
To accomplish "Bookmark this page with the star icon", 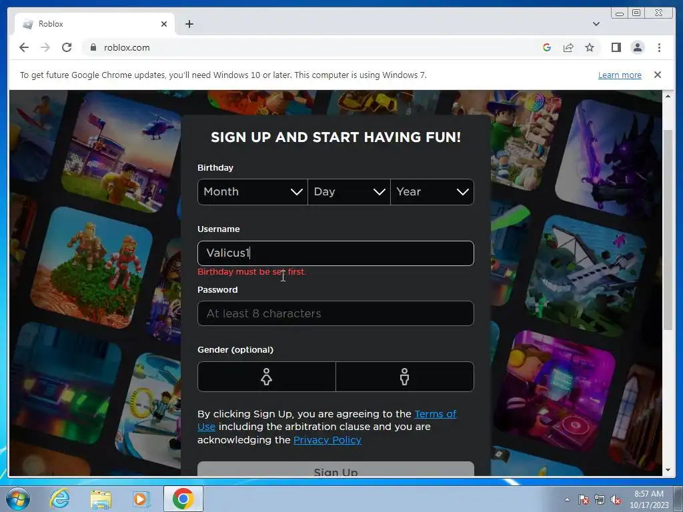I will tap(590, 47).
